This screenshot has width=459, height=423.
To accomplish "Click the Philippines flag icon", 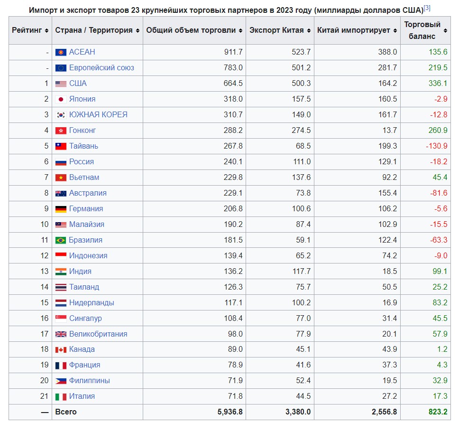I will click(61, 381).
